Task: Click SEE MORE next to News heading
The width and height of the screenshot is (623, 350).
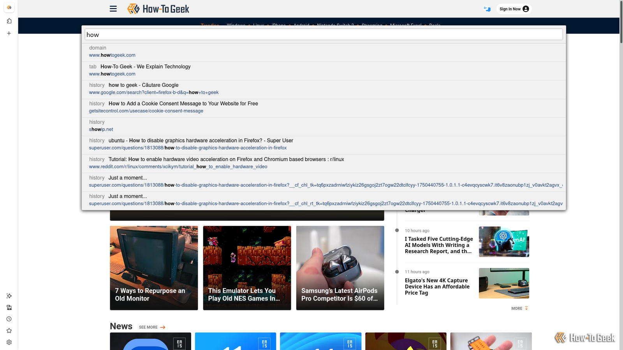Action: point(152,327)
